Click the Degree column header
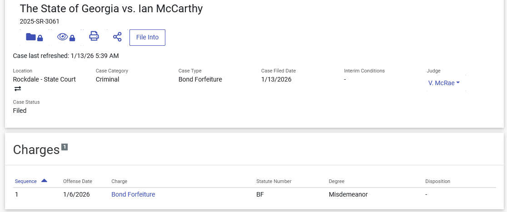The width and height of the screenshot is (507, 212). click(336, 181)
